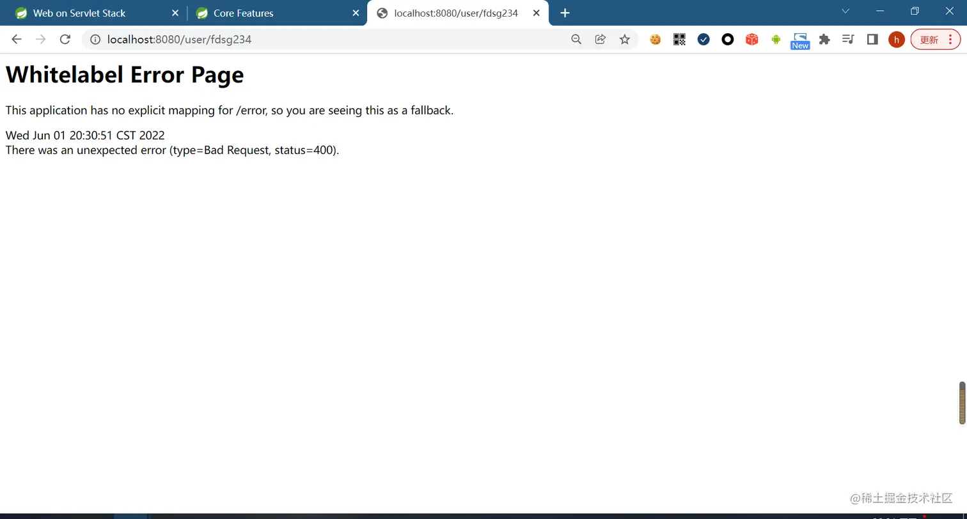Open the red dice extension

point(752,40)
